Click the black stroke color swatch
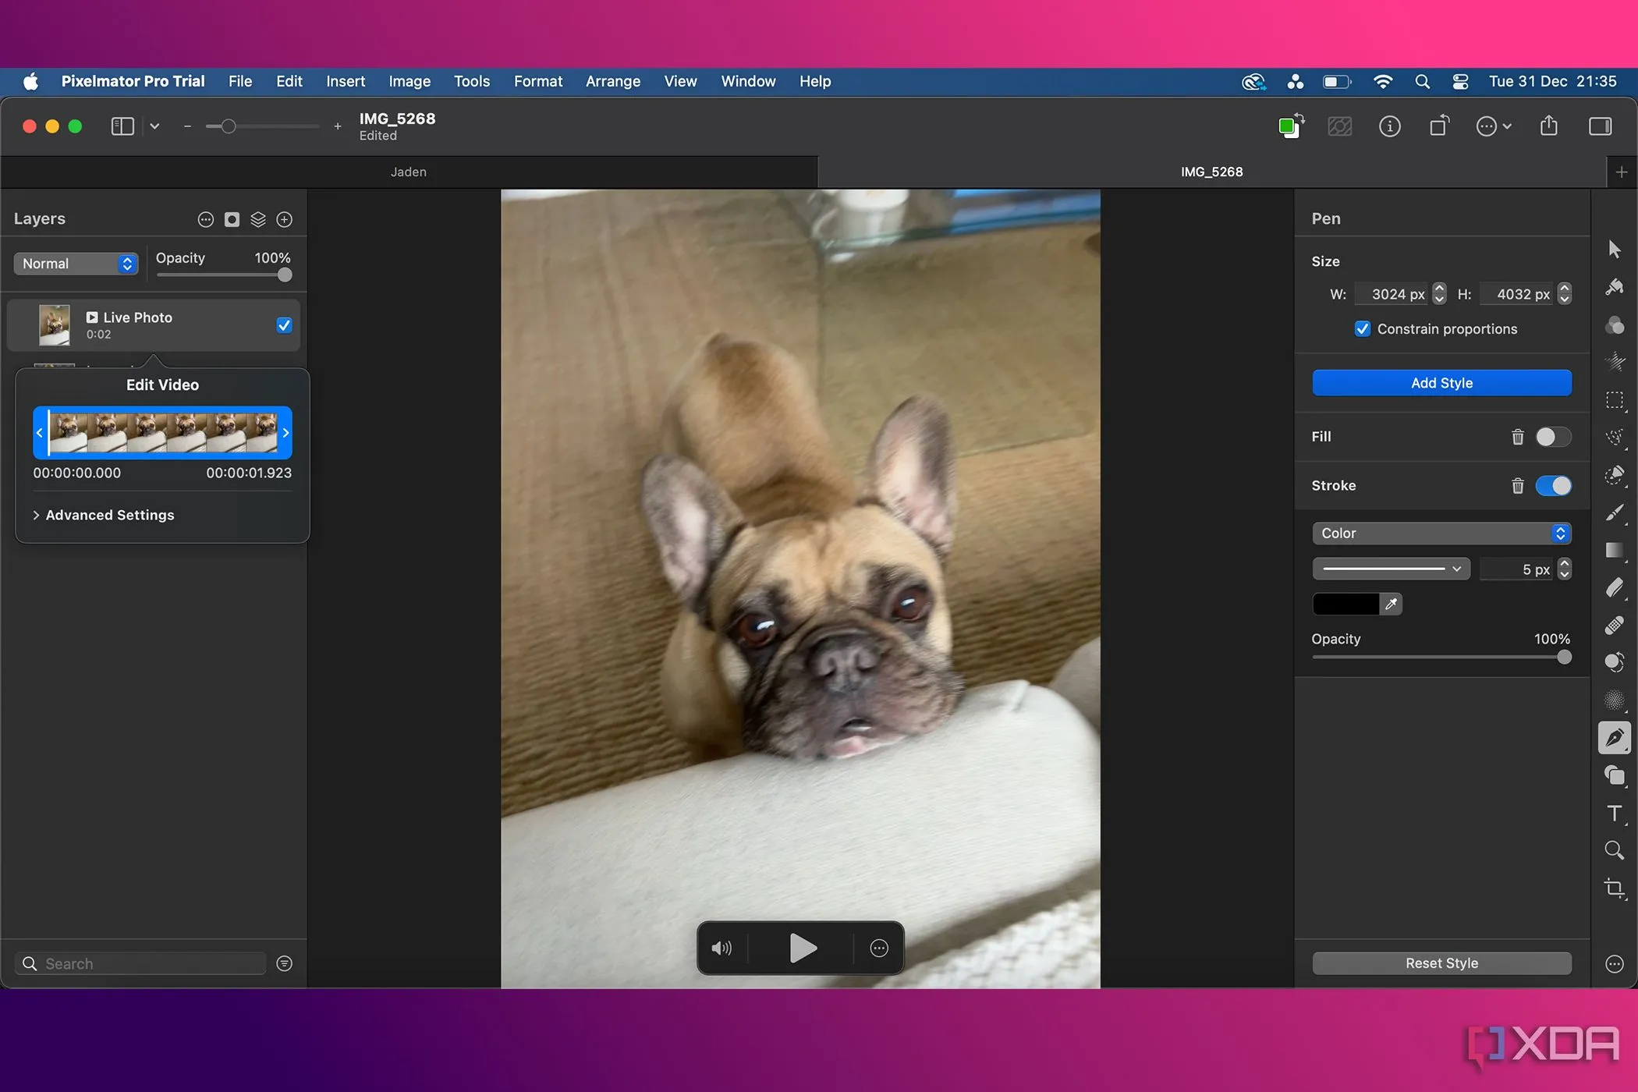 coord(1346,604)
